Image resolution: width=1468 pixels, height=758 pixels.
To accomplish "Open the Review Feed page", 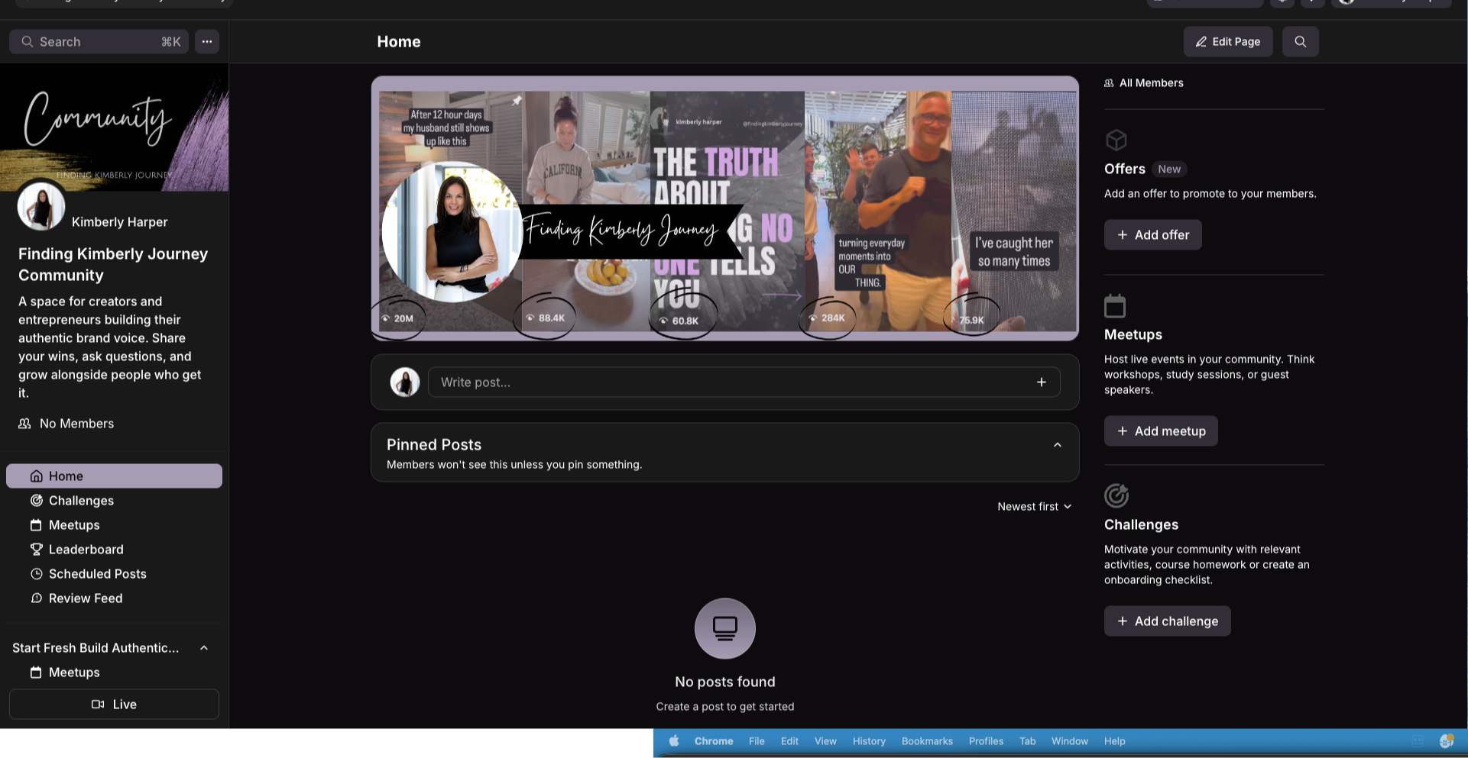I will click(114, 598).
